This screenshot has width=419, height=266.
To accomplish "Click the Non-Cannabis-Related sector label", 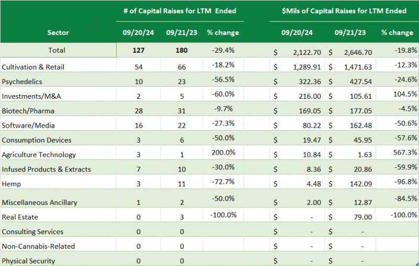I will 38,246.
